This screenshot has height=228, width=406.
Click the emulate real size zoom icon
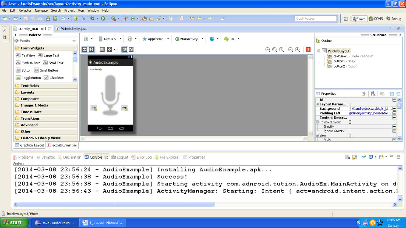pyautogui.click(x=268, y=50)
